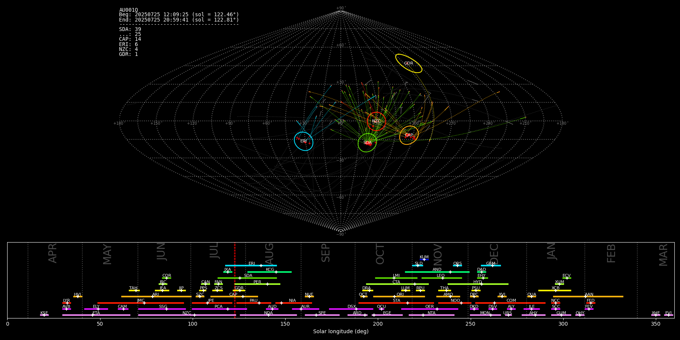Viewport: 680px width, 340px height.
Task: Click the 'DEC' month label
Action: (494, 254)
